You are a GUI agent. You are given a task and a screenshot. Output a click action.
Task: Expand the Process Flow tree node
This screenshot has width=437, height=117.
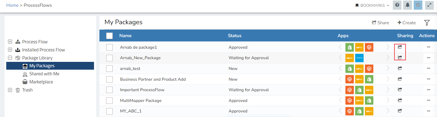pos(10,42)
